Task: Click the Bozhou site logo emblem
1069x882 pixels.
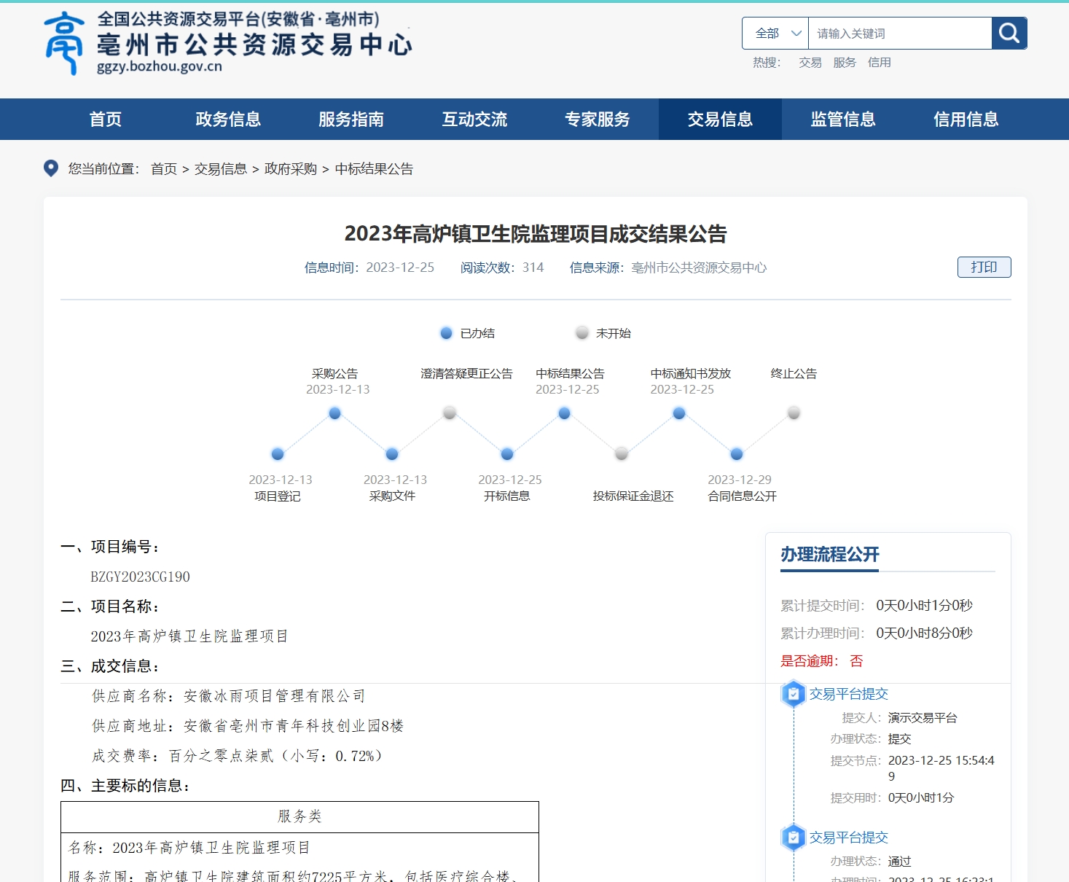Action: point(64,44)
